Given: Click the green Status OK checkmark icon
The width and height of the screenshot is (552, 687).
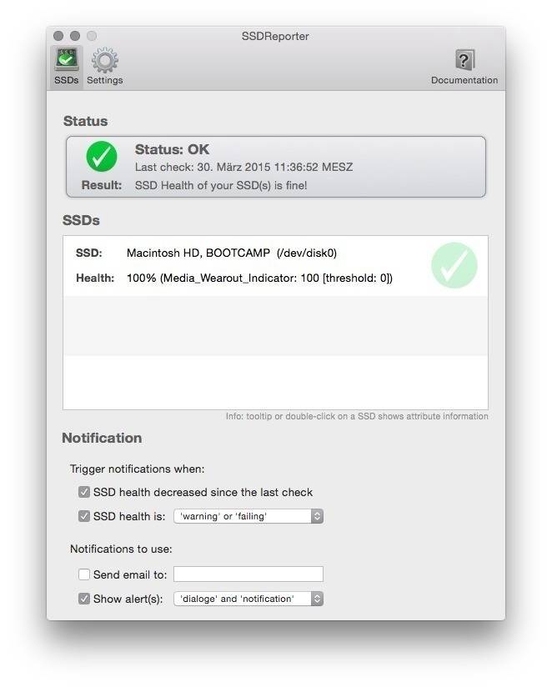Looking at the screenshot, I should point(102,157).
